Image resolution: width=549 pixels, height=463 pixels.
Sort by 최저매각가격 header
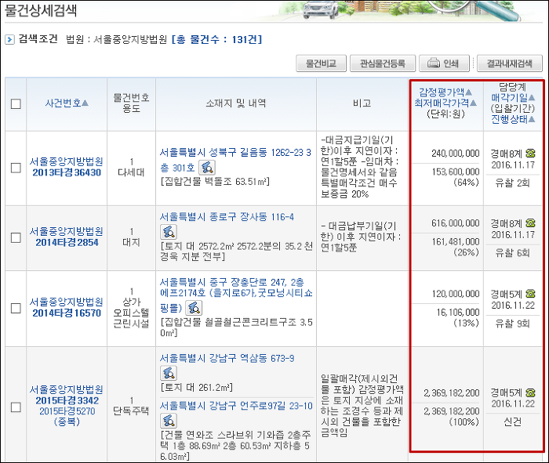pyautogui.click(x=445, y=103)
